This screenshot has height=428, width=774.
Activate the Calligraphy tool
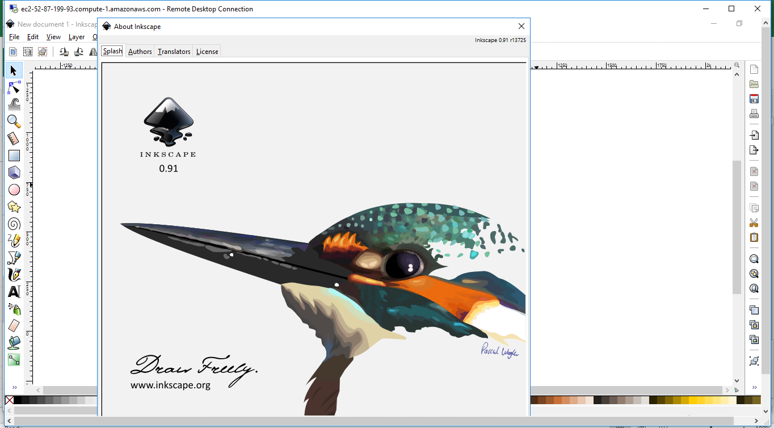[14, 275]
